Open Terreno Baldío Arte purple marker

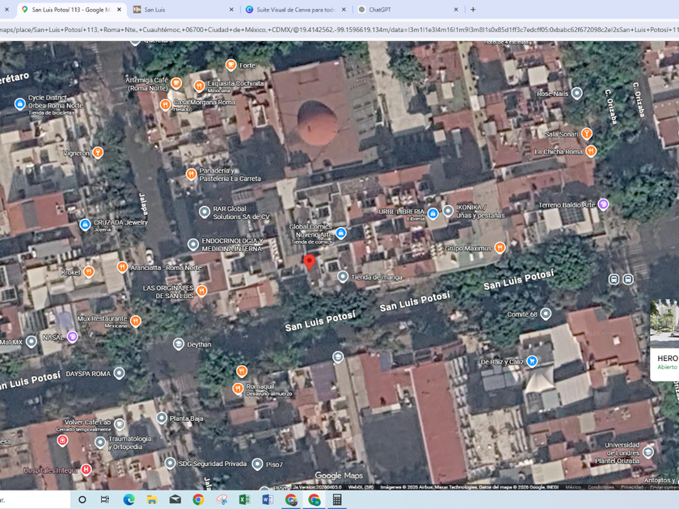(x=603, y=205)
